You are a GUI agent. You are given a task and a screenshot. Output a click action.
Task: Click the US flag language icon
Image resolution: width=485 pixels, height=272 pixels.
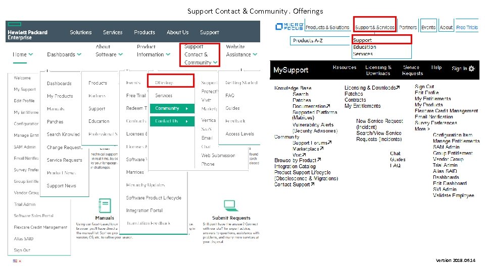pos(15,261)
